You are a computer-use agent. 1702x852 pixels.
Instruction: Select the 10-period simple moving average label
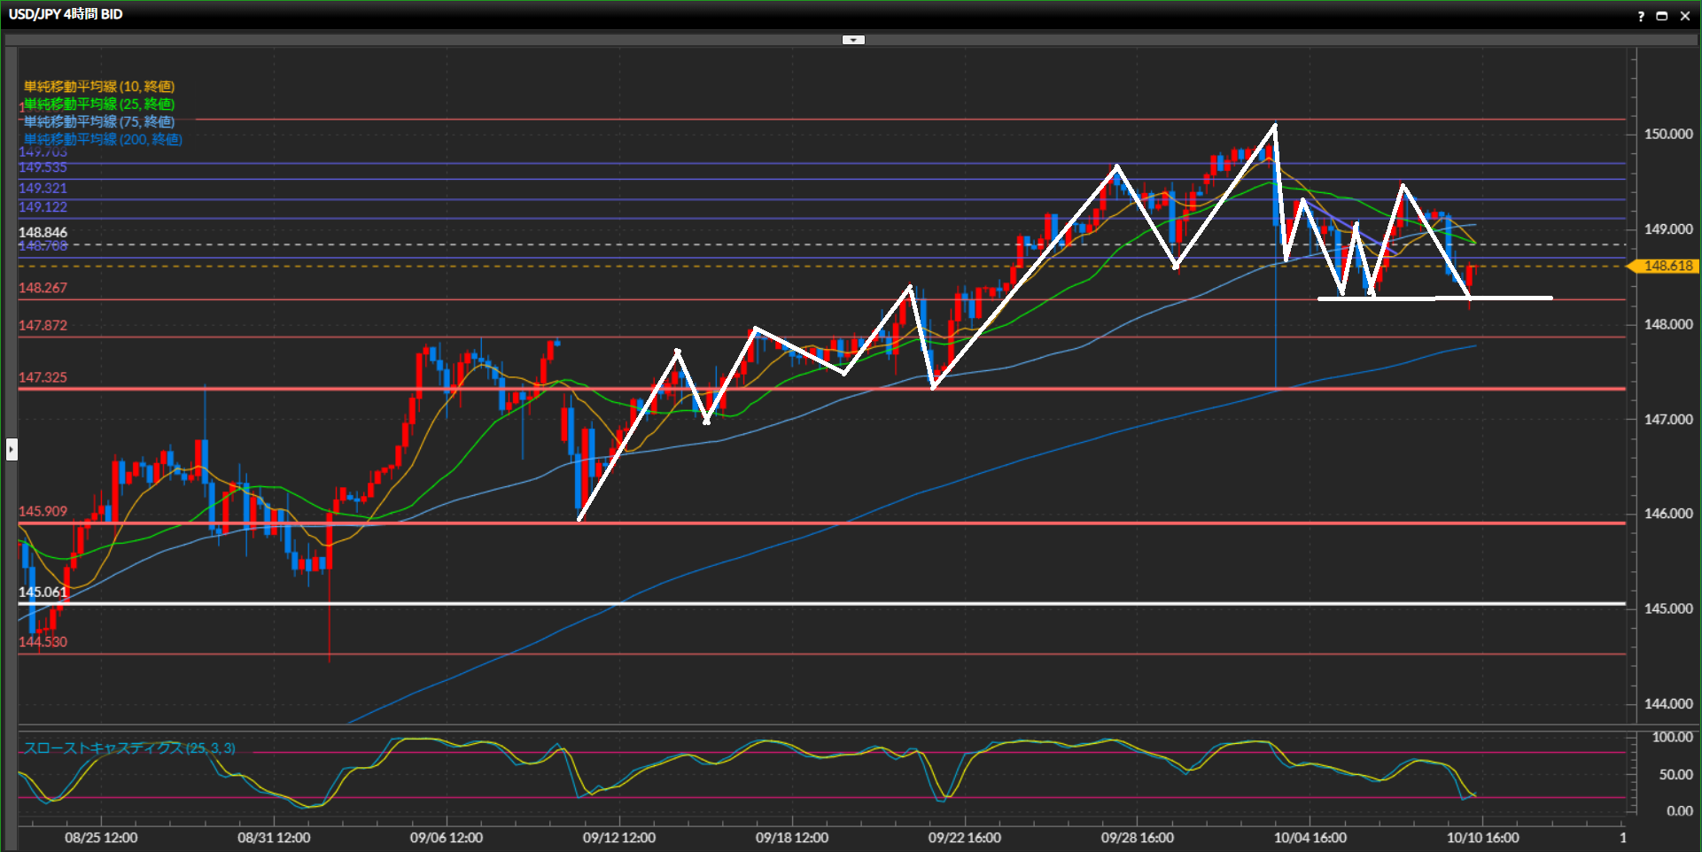pyautogui.click(x=99, y=86)
